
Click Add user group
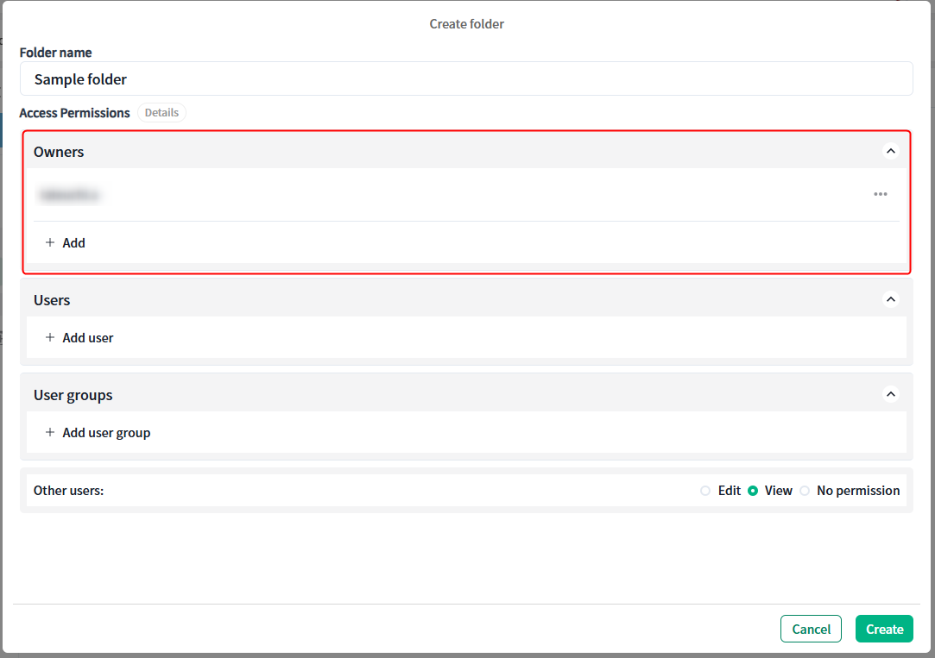pyautogui.click(x=98, y=433)
